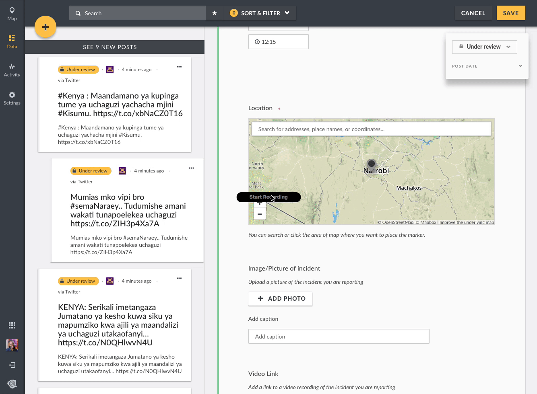The height and width of the screenshot is (394, 537).
Task: Click the logout icon in sidebar
Action: pyautogui.click(x=12, y=365)
